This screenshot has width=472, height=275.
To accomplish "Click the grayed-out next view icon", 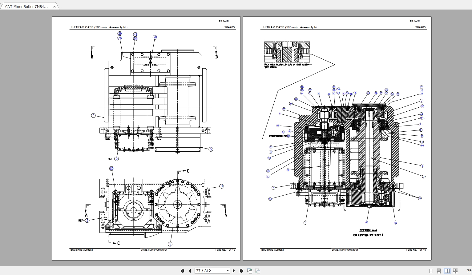I will [258, 271].
